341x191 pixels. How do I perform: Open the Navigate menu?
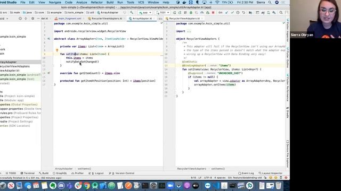[x=55, y=2]
